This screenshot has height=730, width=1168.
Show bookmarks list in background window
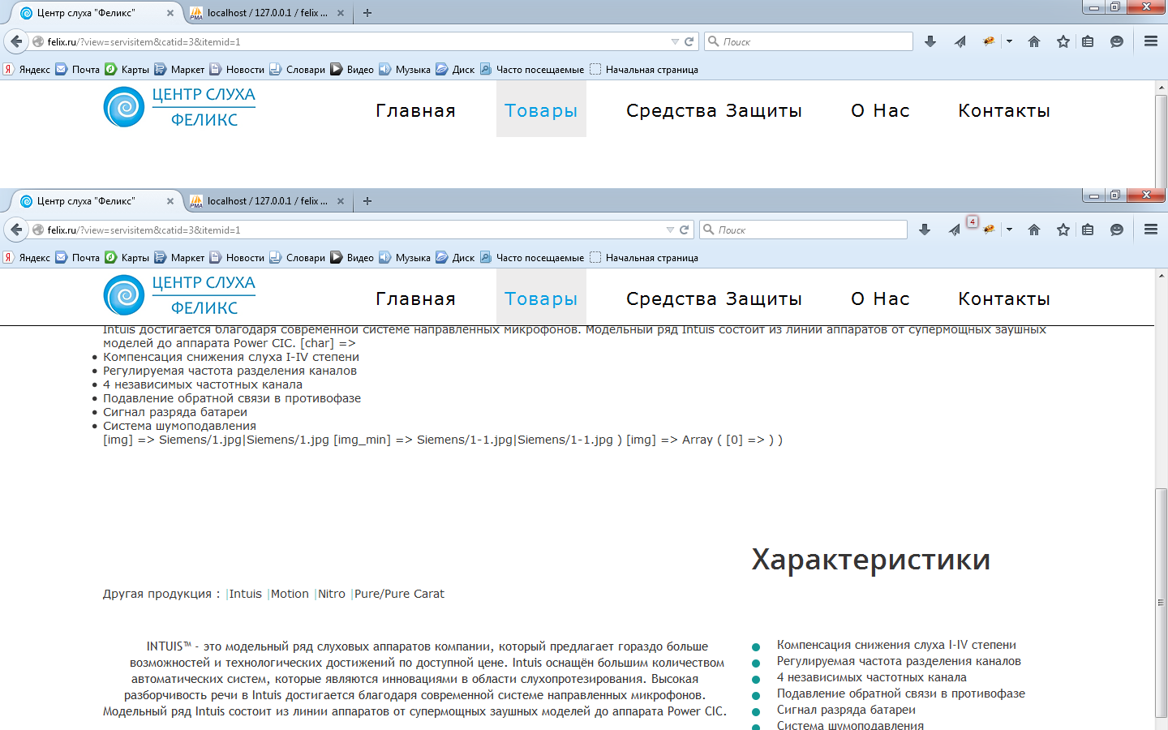tap(1089, 41)
